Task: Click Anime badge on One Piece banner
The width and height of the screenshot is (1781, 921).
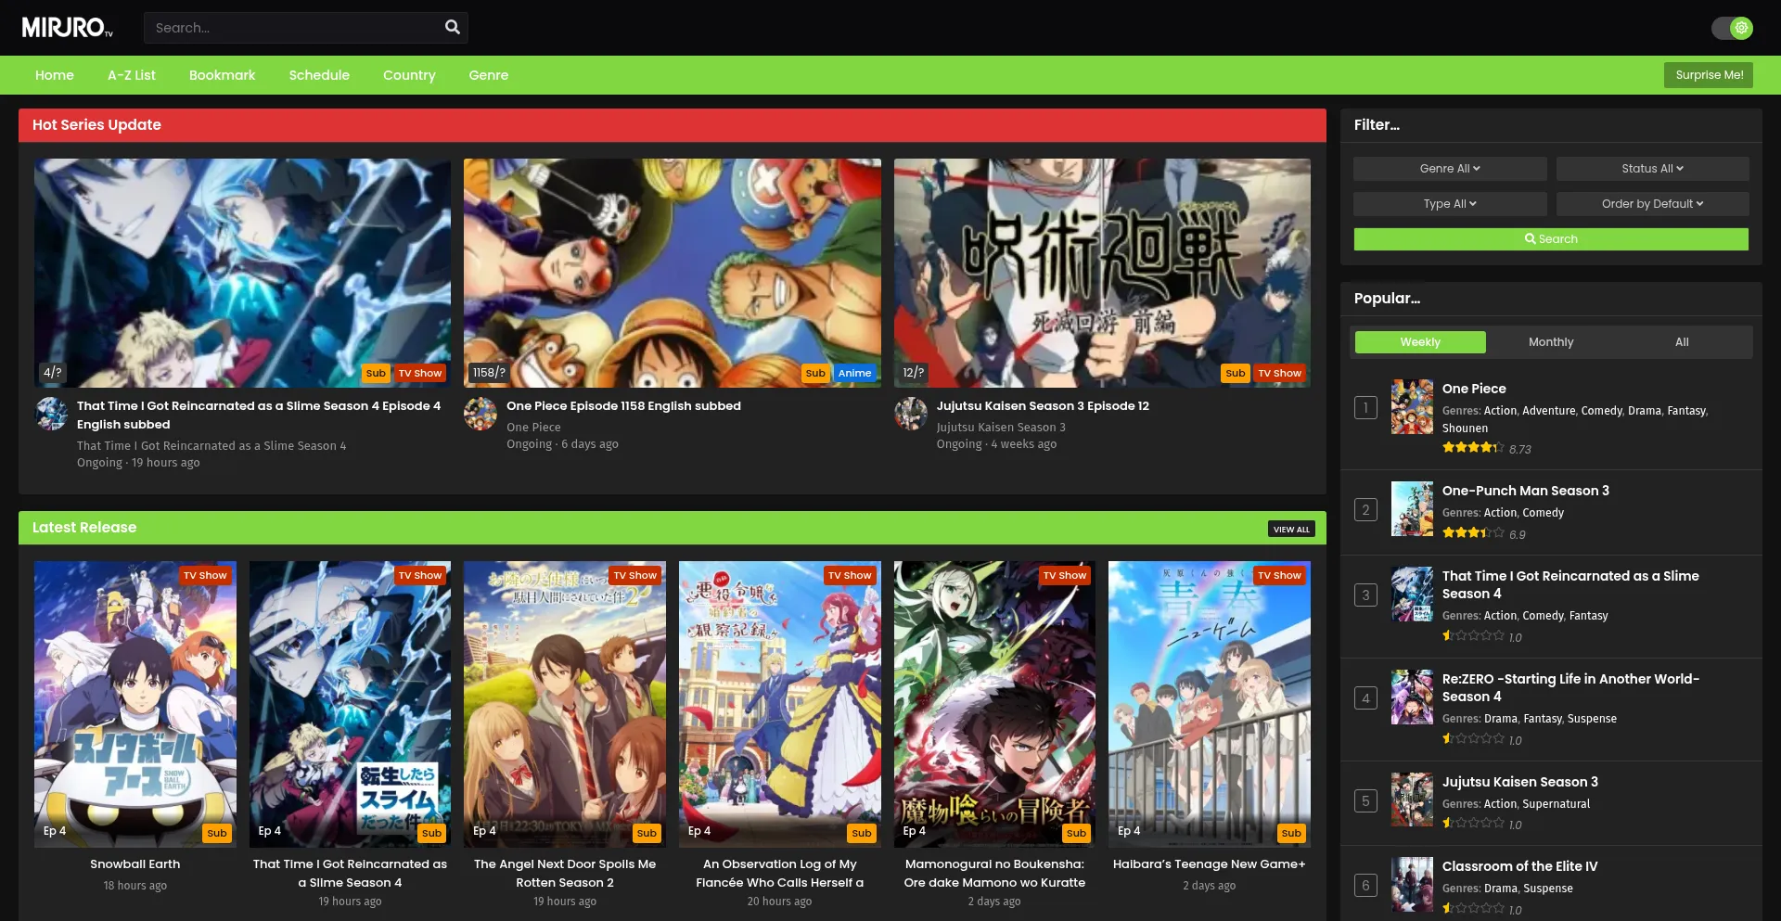Action: (854, 374)
